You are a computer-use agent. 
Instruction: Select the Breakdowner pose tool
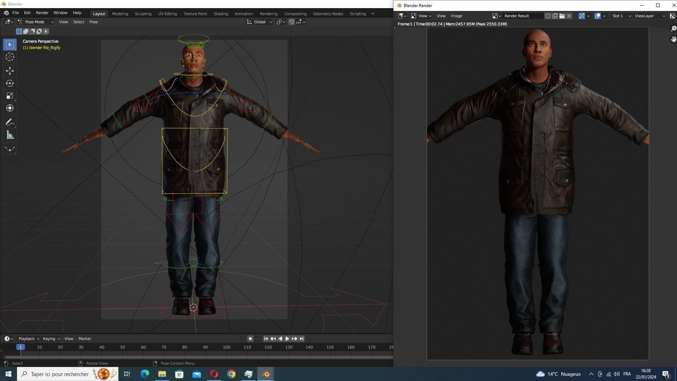click(x=10, y=149)
